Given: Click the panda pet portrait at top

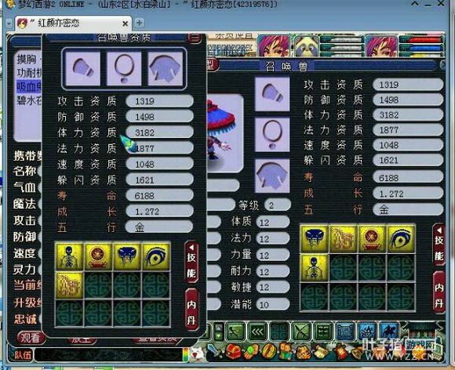Looking at the screenshot, I should pos(307,45).
